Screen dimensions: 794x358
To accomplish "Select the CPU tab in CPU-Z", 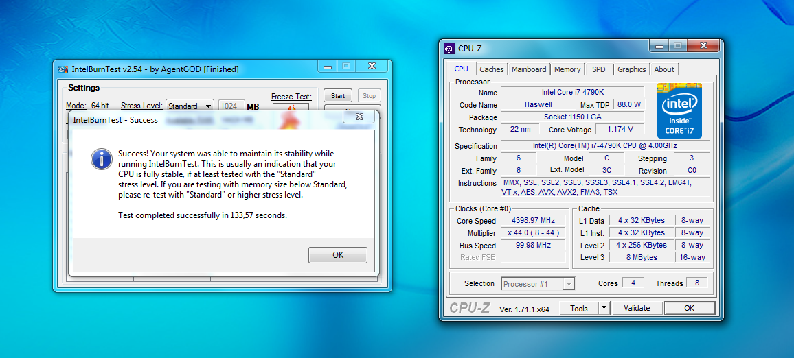I will pyautogui.click(x=462, y=69).
